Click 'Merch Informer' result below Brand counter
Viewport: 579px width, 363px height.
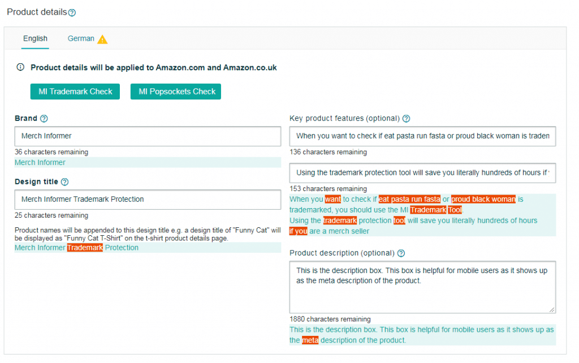click(40, 162)
